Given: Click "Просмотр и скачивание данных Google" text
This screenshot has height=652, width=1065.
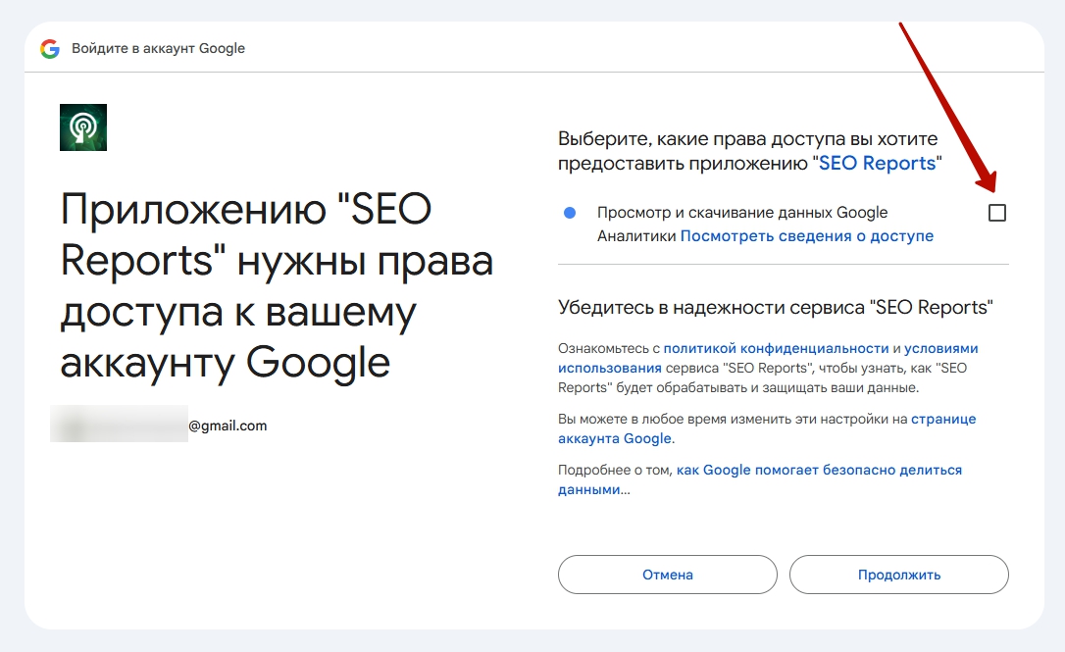Looking at the screenshot, I should (742, 213).
